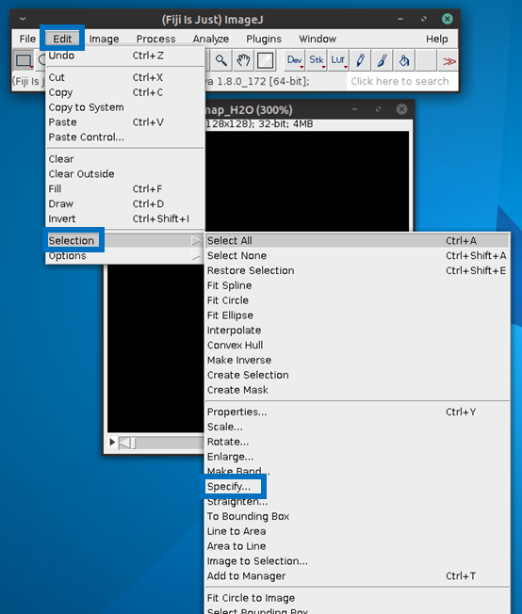
Task: Click the search field in ImageJ
Action: [400, 81]
